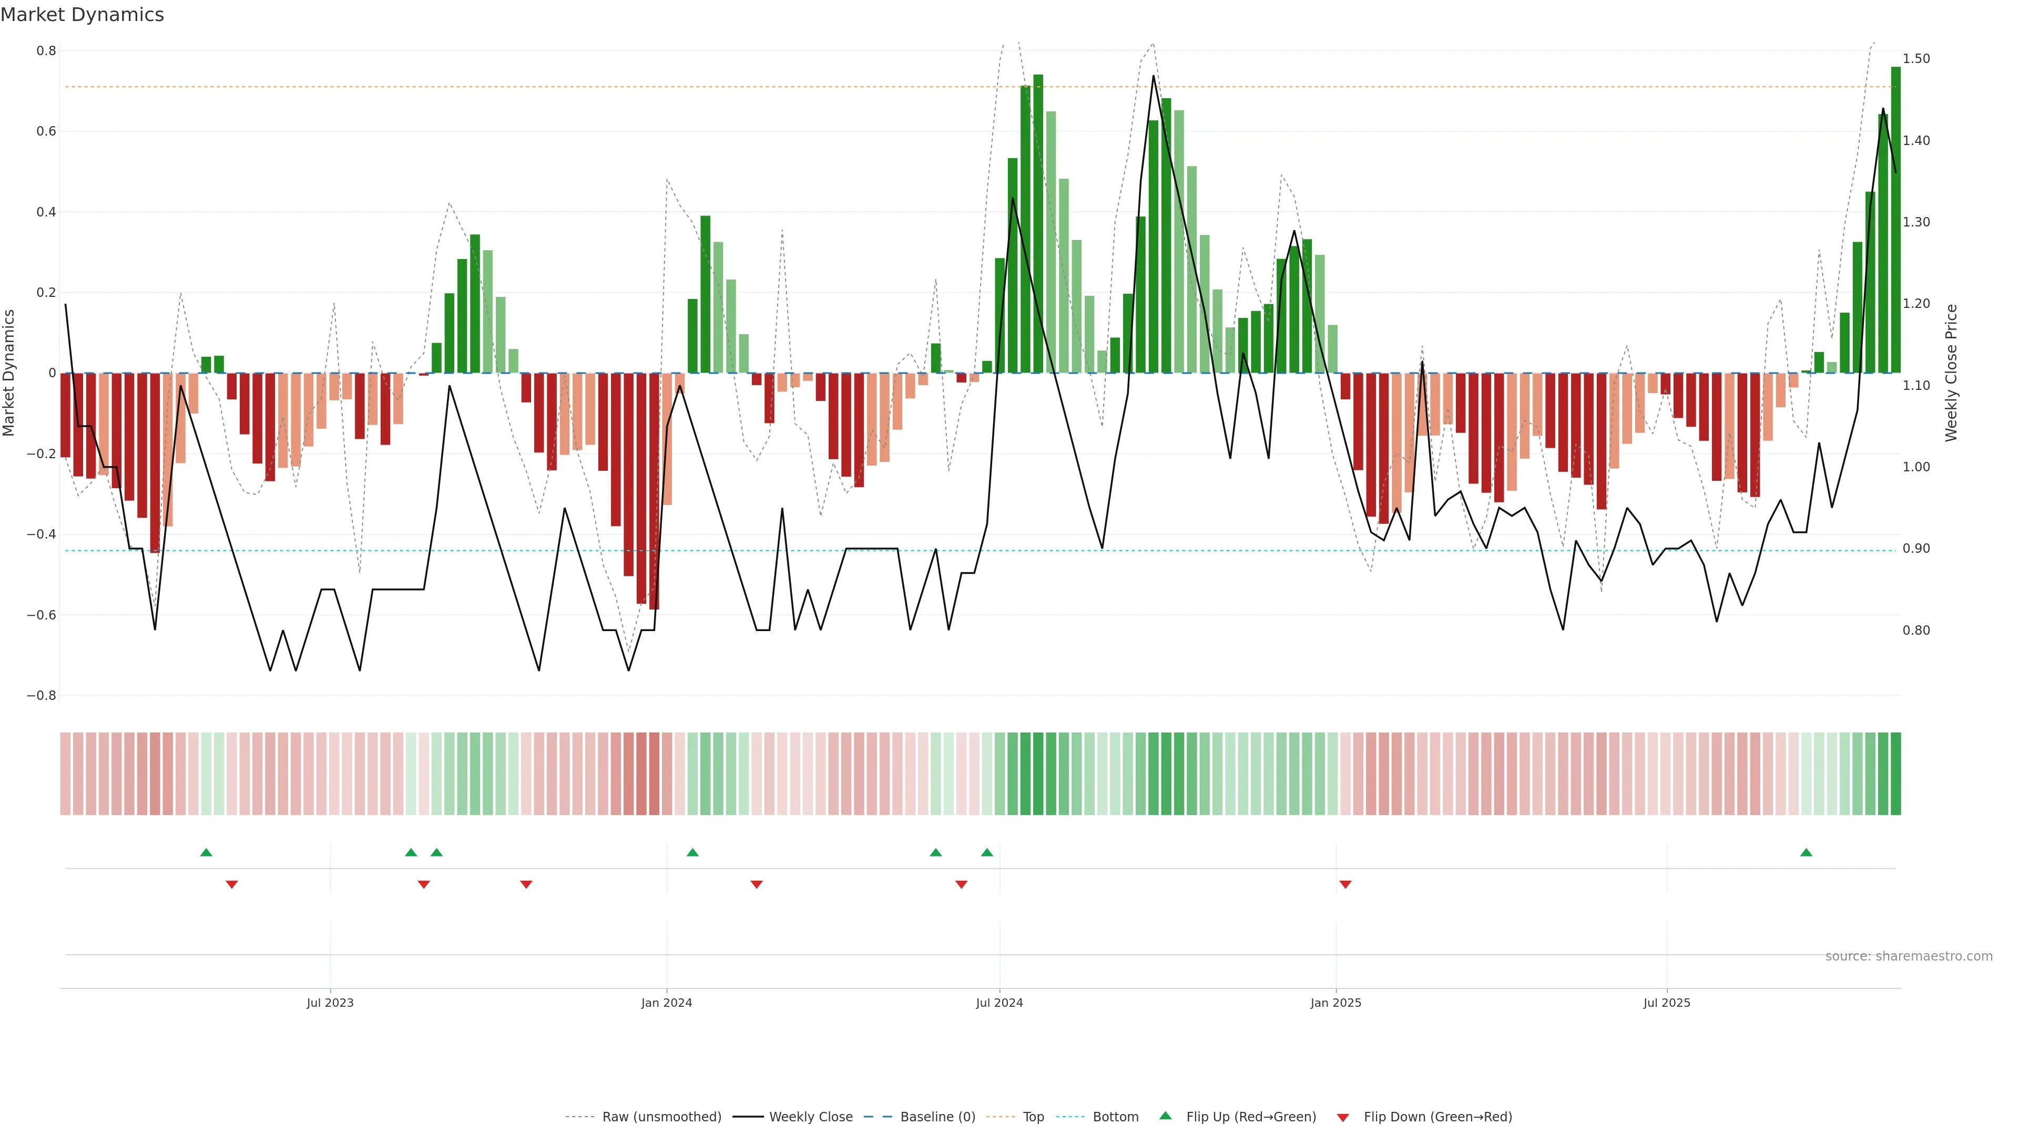Toggle the Weekly Close legend entry
The height and width of the screenshot is (1135, 2019).
pos(810,1117)
